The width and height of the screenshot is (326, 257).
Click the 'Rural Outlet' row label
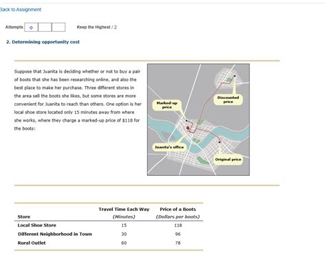click(x=32, y=243)
